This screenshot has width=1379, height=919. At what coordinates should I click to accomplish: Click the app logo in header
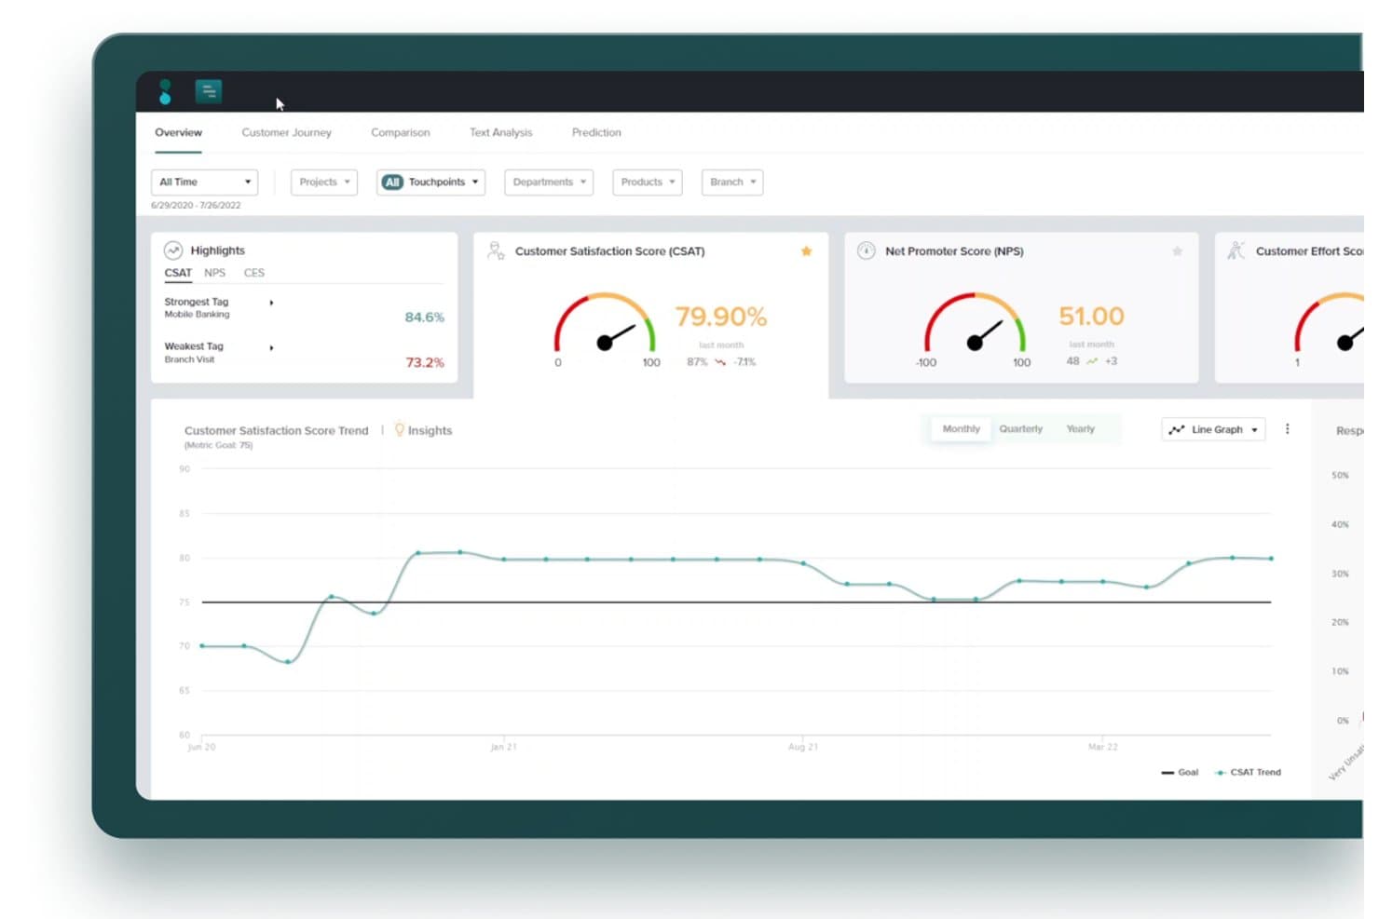(165, 91)
